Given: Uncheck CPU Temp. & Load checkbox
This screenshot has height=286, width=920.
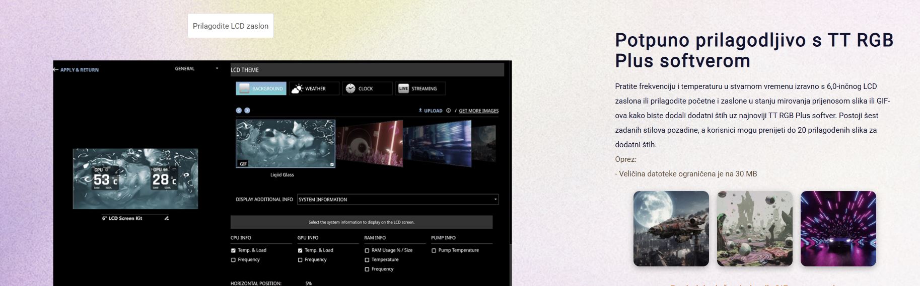Looking at the screenshot, I should (233, 250).
